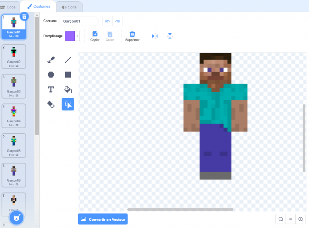The width and height of the screenshot is (309, 228).
Task: Select the Garçon05 costume thumbnail
Action: pyautogui.click(x=14, y=146)
